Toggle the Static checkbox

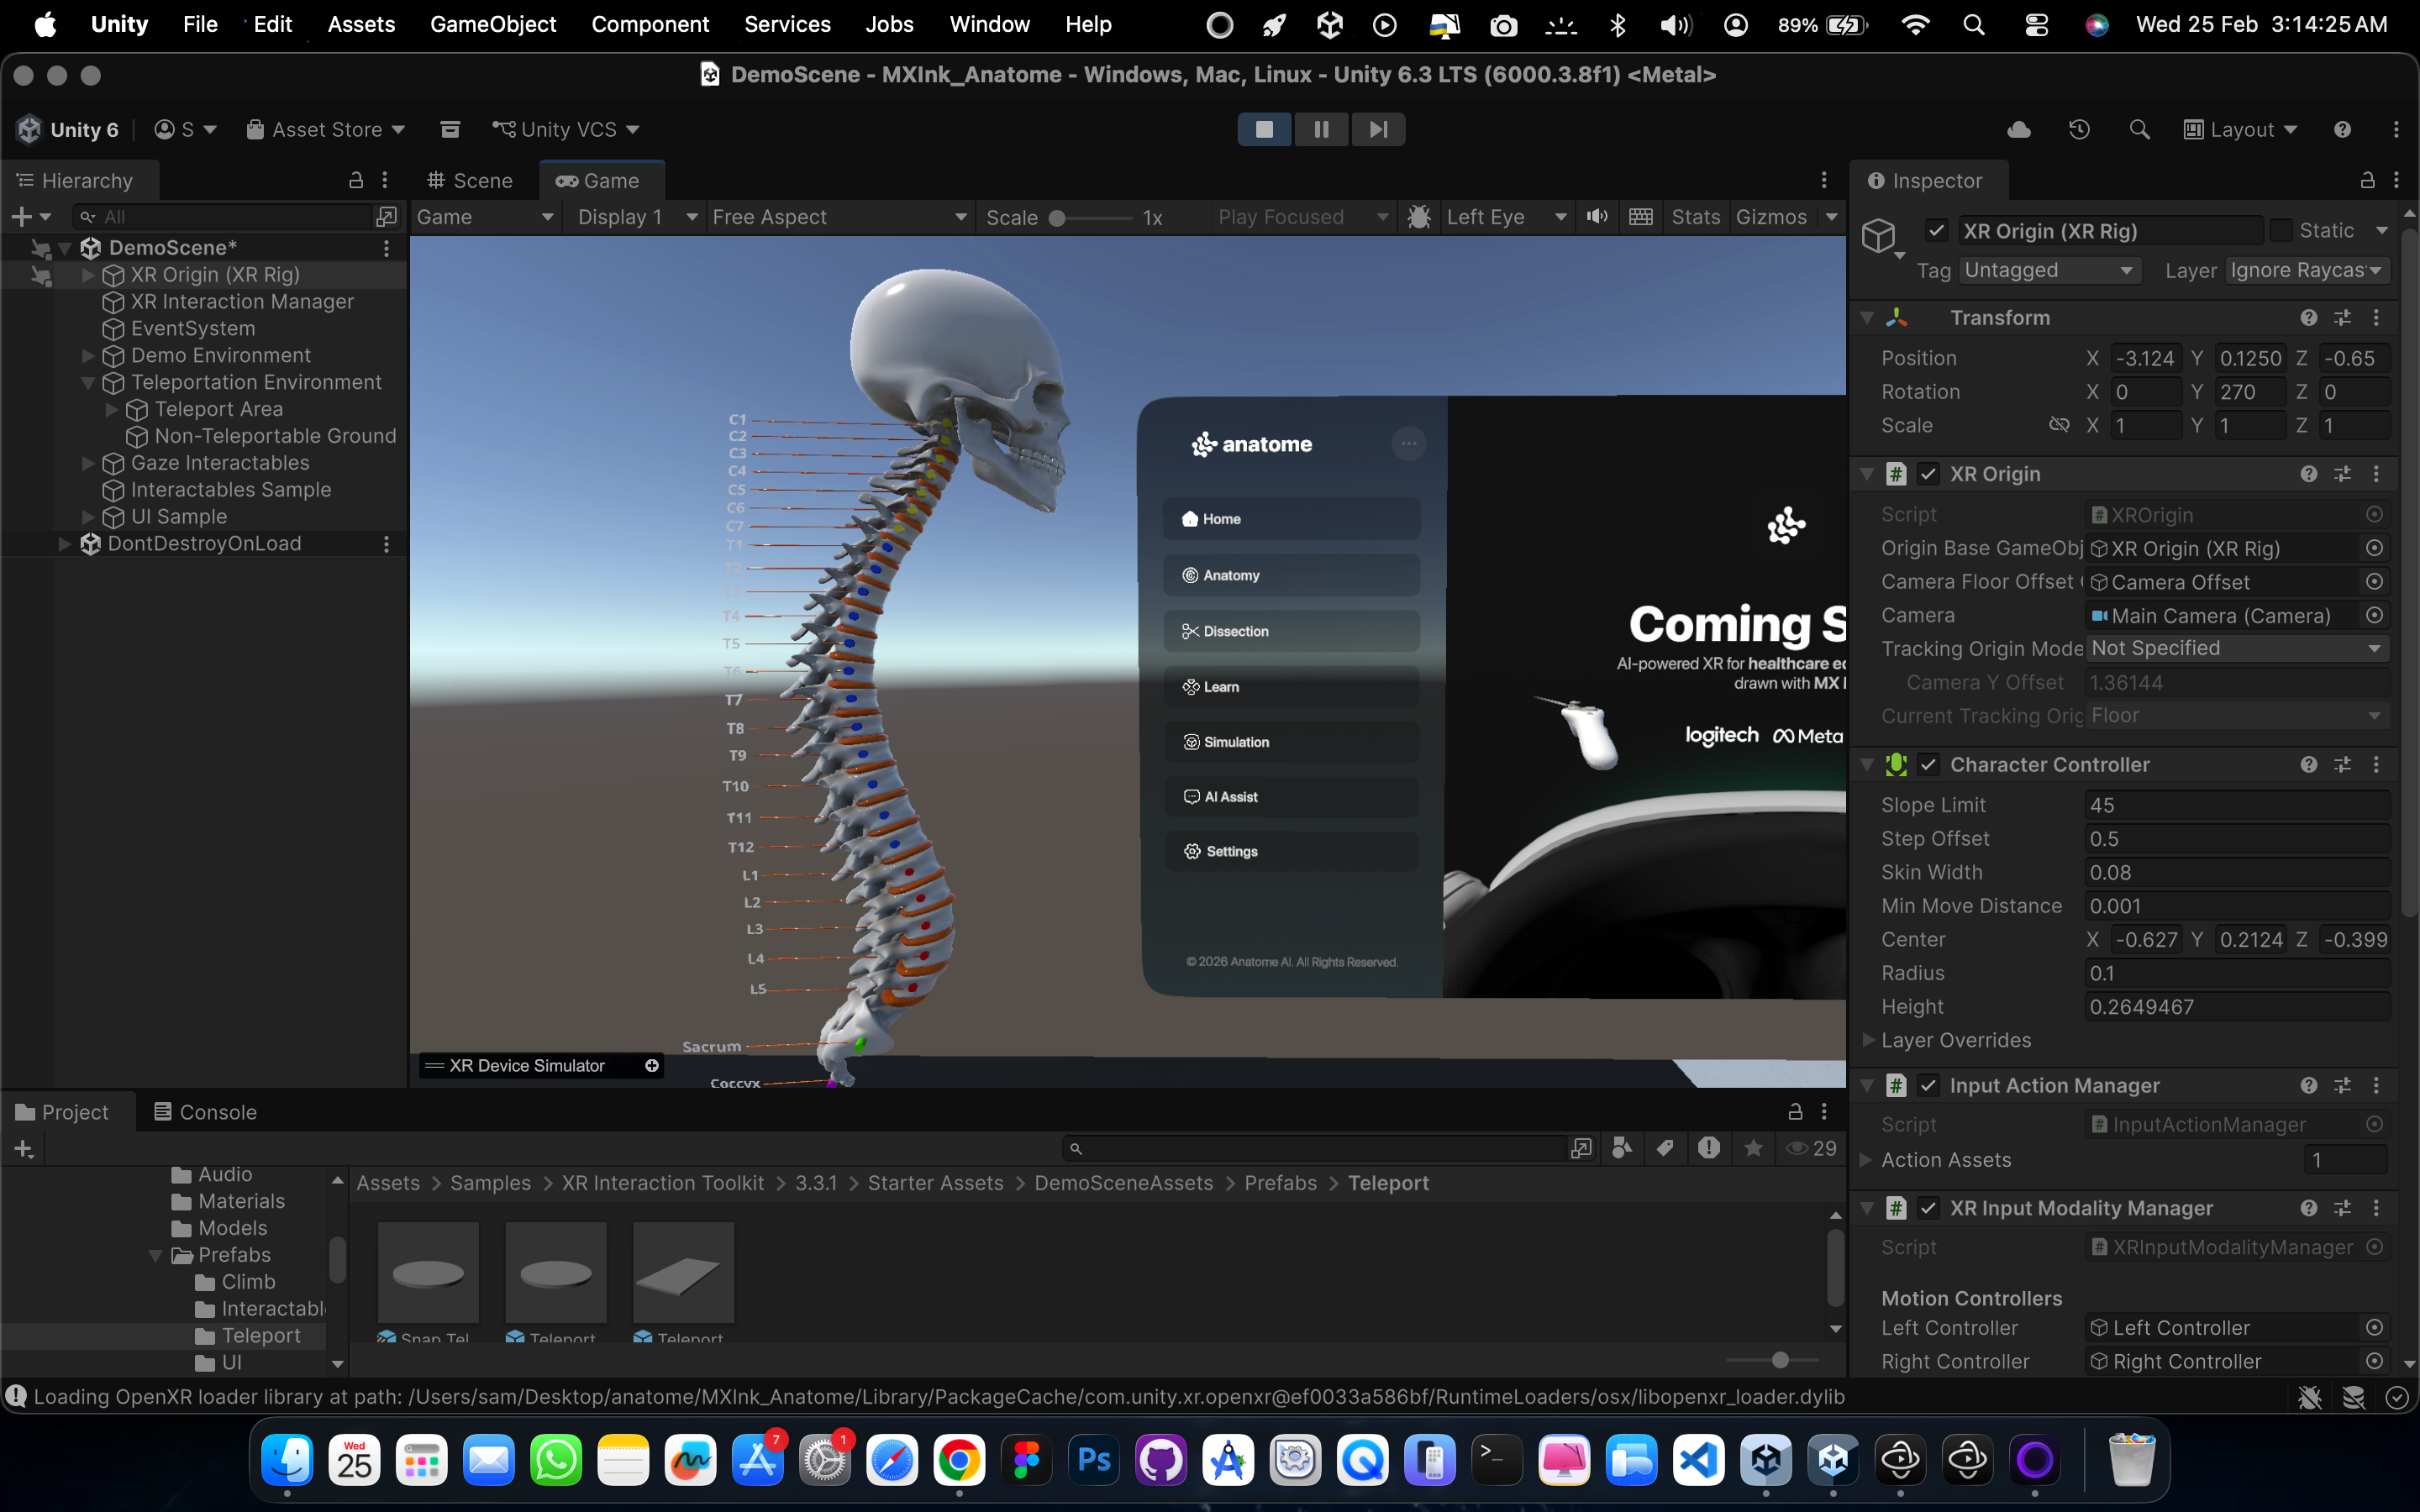click(x=2281, y=231)
